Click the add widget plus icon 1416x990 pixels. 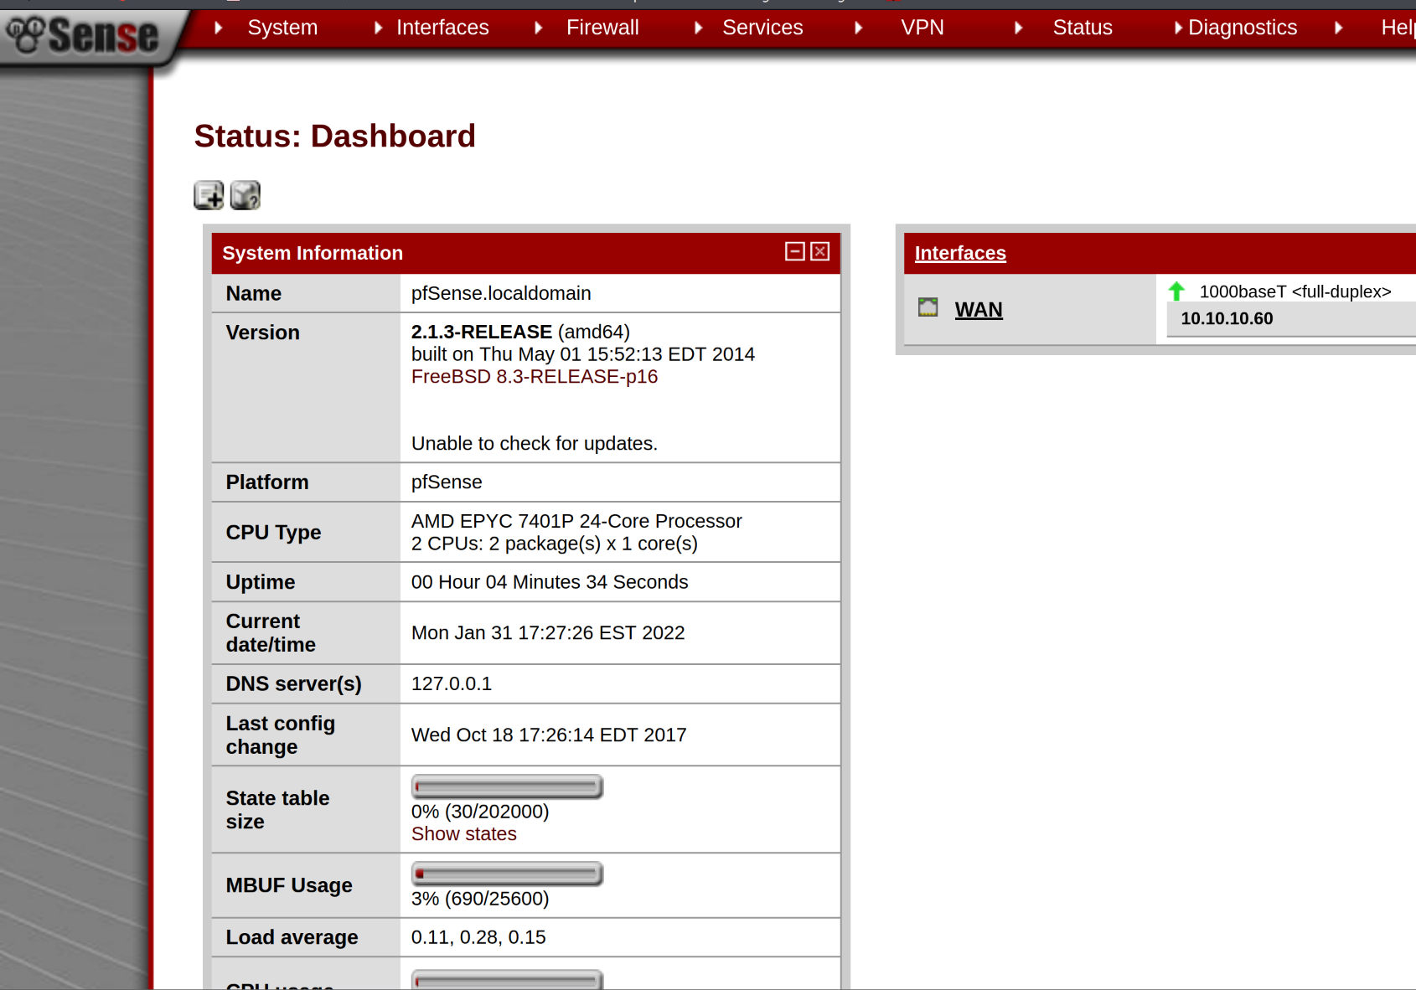[x=209, y=195]
